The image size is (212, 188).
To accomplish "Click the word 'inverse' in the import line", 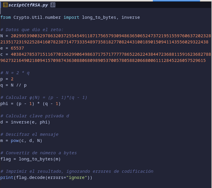I will 131,17.
